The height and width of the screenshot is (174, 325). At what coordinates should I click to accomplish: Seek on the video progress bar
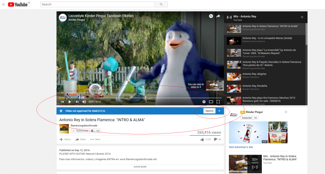point(140,98)
